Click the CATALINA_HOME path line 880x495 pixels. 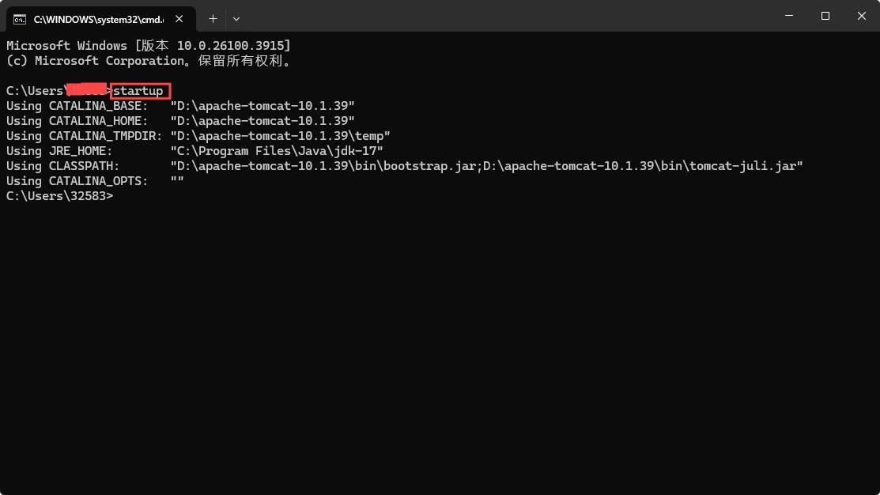261,120
